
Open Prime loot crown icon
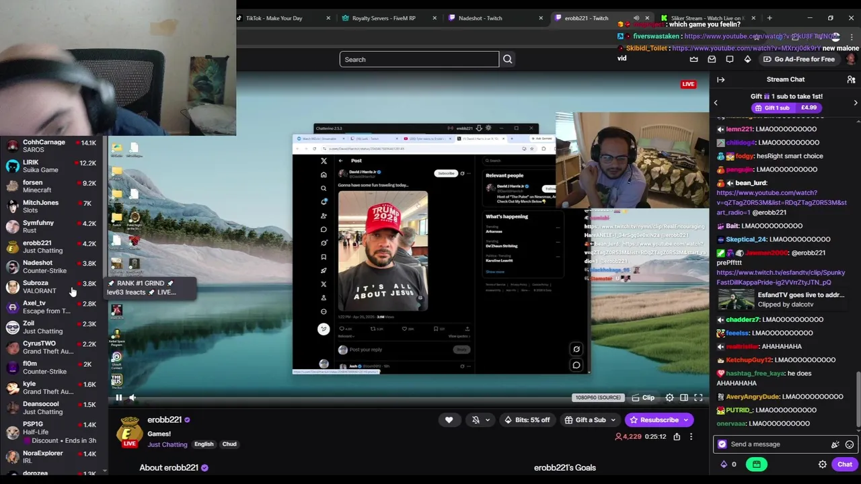tap(694, 59)
